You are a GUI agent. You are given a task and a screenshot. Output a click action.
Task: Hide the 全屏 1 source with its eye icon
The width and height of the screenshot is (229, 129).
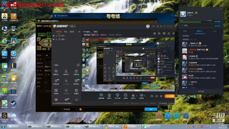54,39
